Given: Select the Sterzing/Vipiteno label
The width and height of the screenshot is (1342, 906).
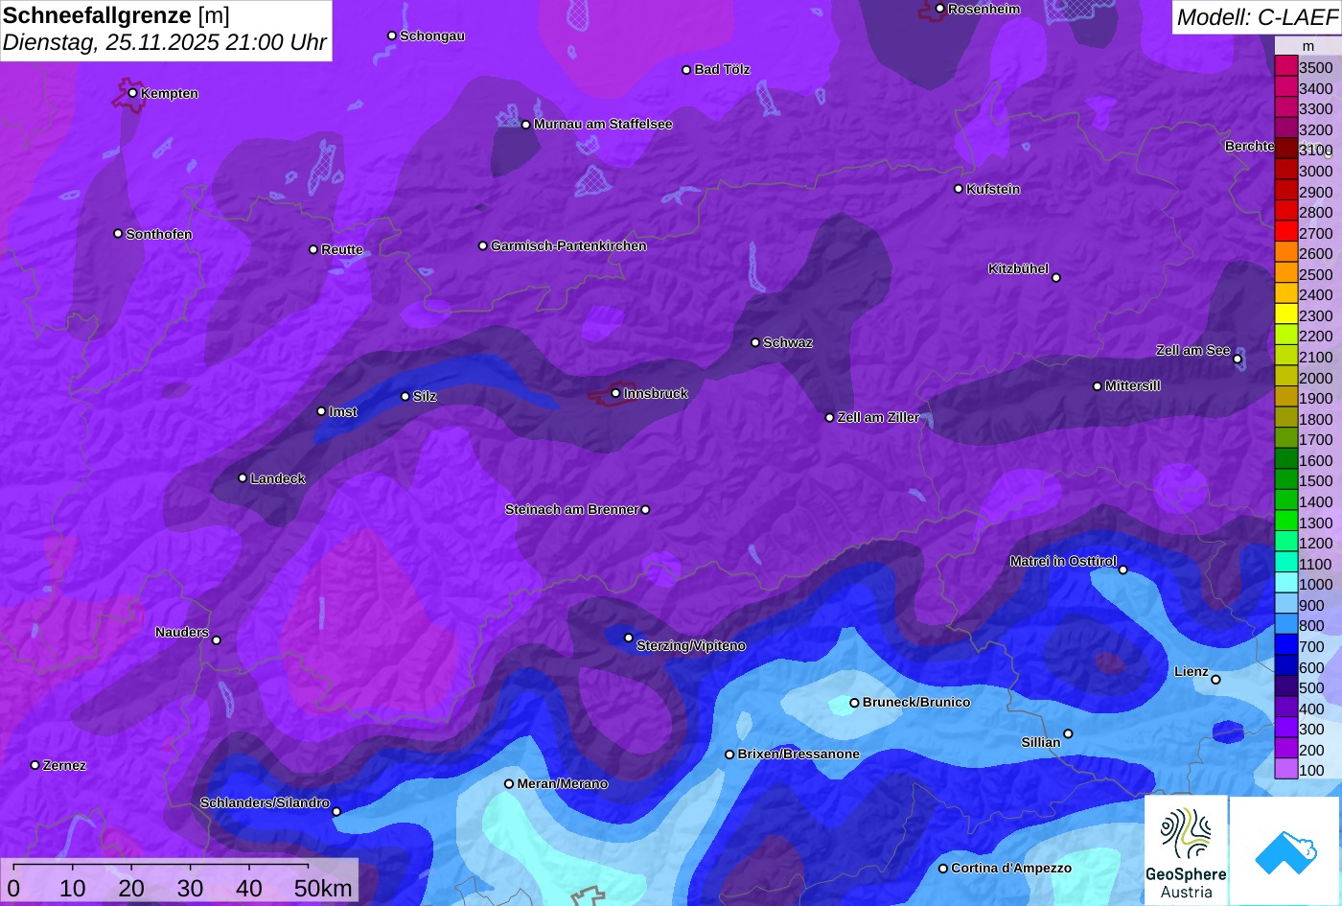Looking at the screenshot, I should [691, 645].
